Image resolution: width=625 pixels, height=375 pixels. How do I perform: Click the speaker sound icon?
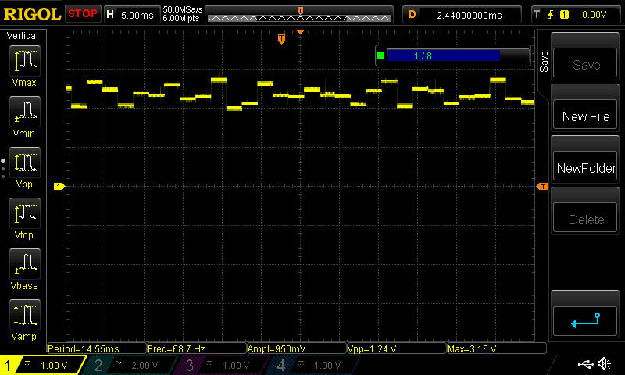pos(604,364)
